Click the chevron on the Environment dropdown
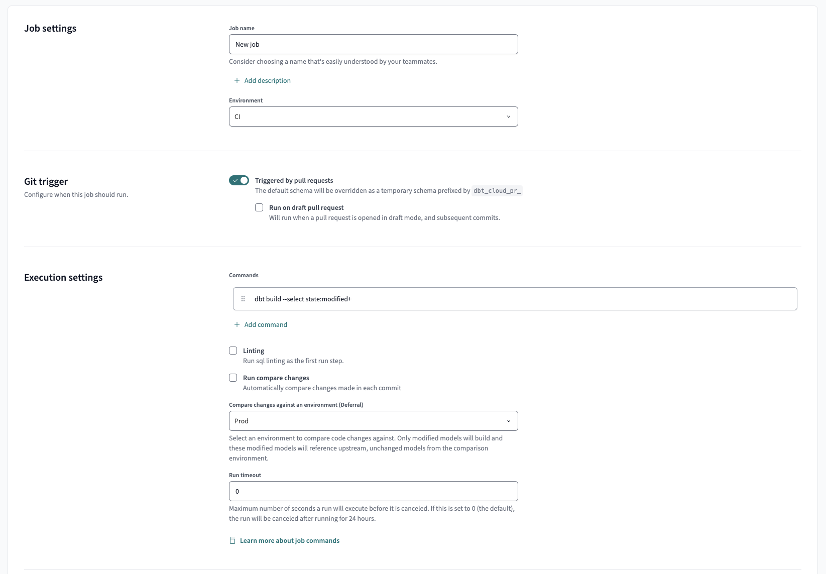This screenshot has height=574, width=826. pyautogui.click(x=508, y=116)
